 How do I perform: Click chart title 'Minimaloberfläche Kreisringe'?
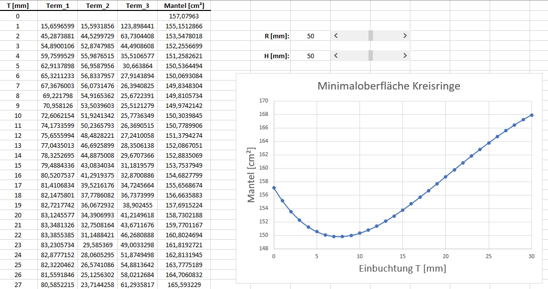point(388,86)
